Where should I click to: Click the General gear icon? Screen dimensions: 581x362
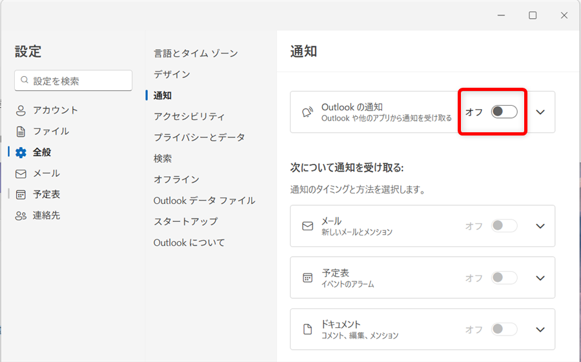[x=21, y=153]
